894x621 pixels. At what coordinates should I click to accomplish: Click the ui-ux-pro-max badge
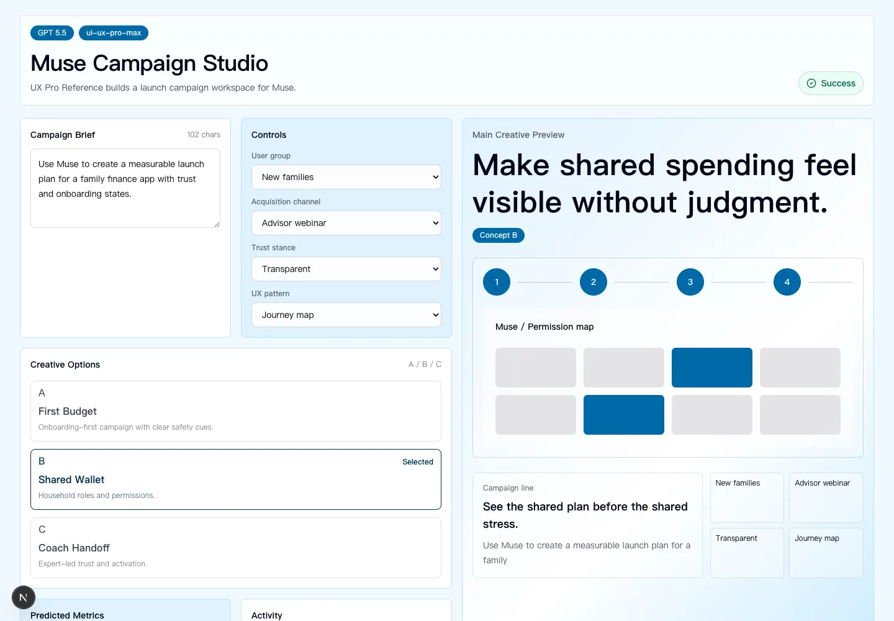coord(114,33)
